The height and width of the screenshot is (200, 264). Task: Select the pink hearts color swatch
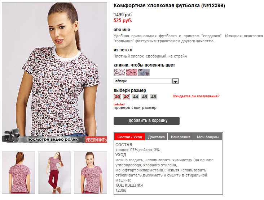pyautogui.click(x=132, y=72)
